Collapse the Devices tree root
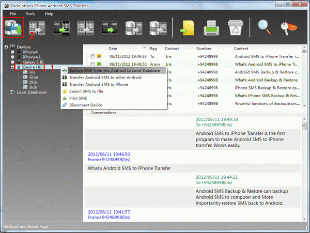The width and height of the screenshot is (310, 233). click(x=6, y=47)
